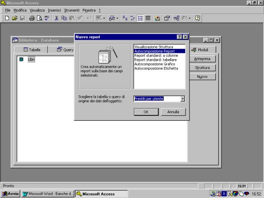Viewport: 264px width, 198px height.
Task: Open the ? help menu
Action: pos(100,10)
